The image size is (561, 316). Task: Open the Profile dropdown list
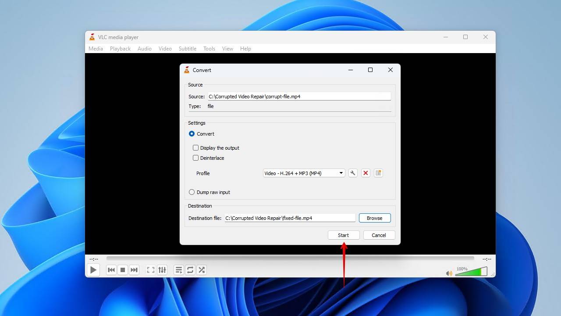[x=304, y=173]
